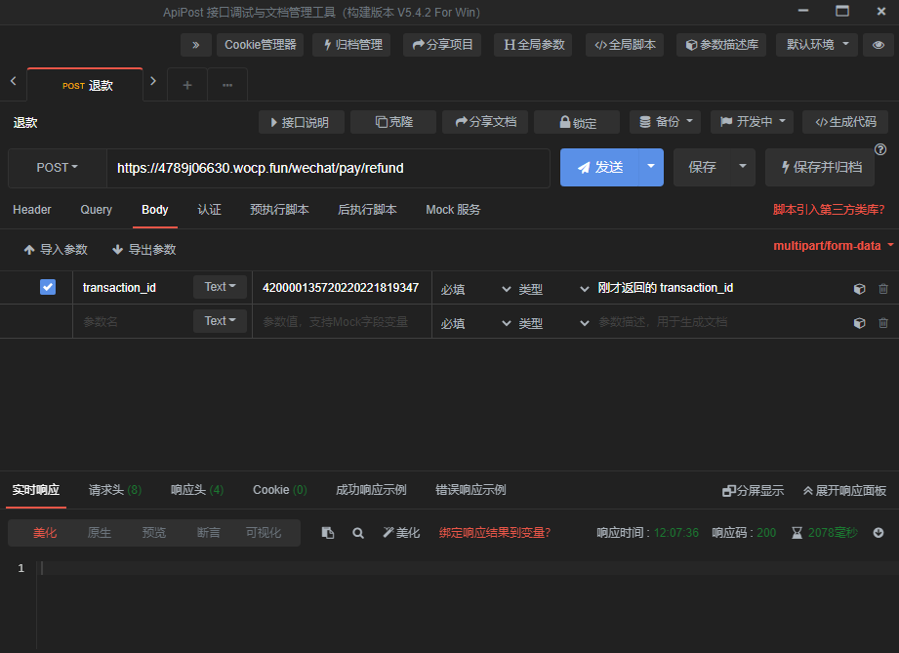
Task: Click the request URL input field
Action: click(x=328, y=168)
